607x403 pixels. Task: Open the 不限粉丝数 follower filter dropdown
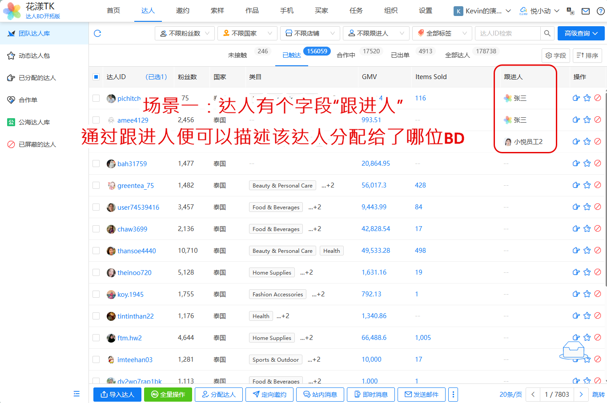coord(185,33)
